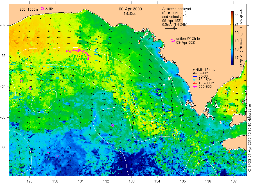The width and height of the screenshot is (253, 185).
Task: Click the '0.5m/s (1kt 24h)' scale text
Action: 175,25
